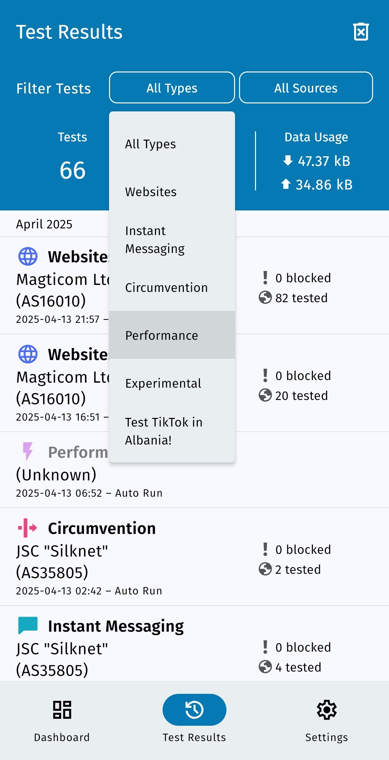Expand the All Types filter dropdown

click(x=172, y=88)
